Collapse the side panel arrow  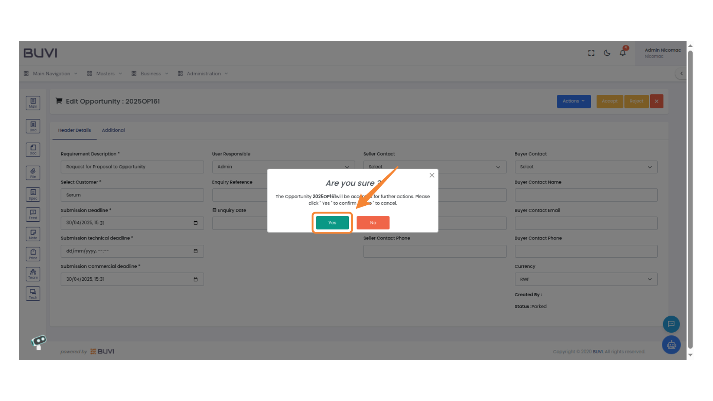pyautogui.click(x=681, y=74)
